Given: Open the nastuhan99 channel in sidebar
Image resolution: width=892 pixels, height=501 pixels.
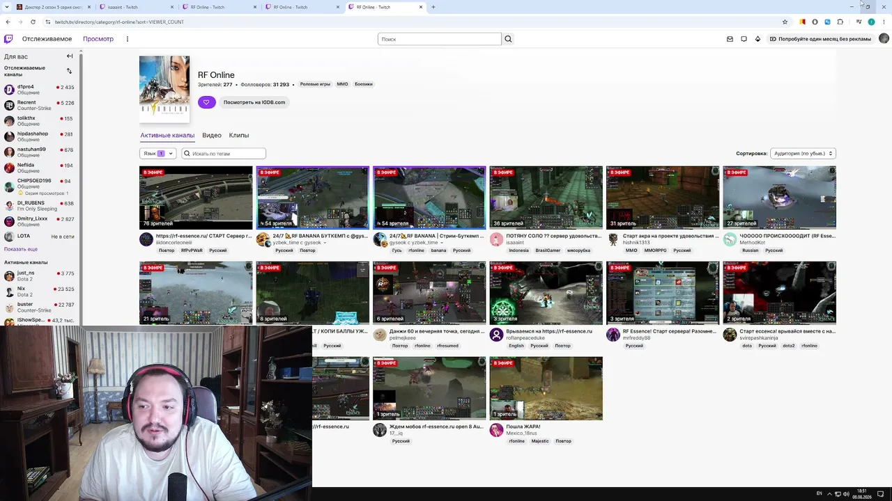Looking at the screenshot, I should 41,152.
